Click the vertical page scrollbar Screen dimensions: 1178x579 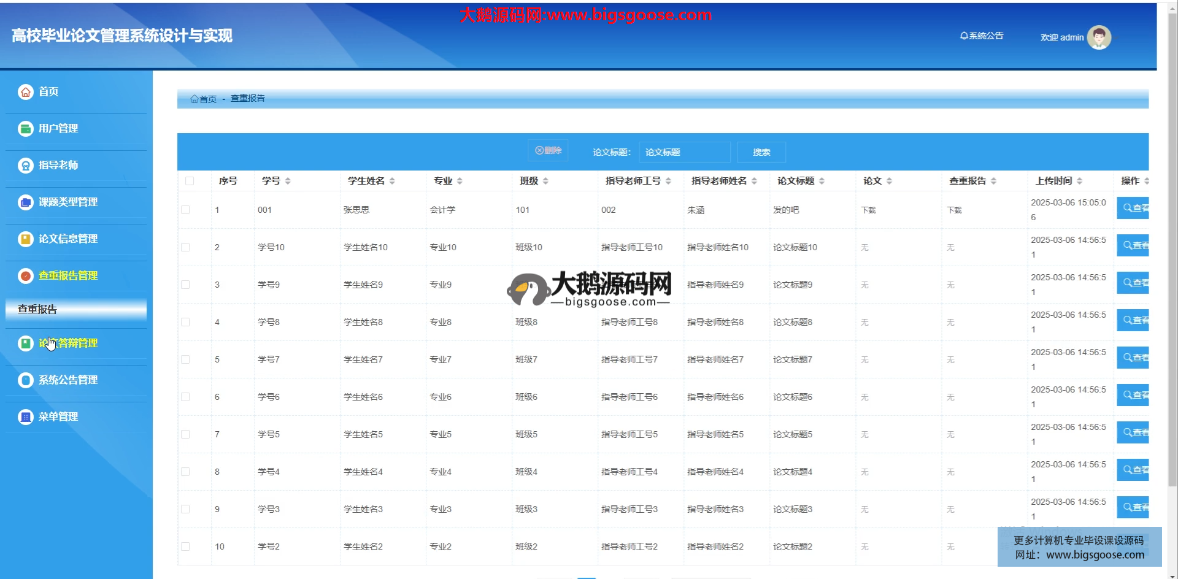coord(1172,245)
